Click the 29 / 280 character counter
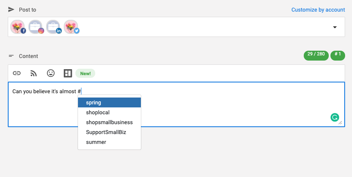This screenshot has width=352, height=177. click(x=316, y=55)
